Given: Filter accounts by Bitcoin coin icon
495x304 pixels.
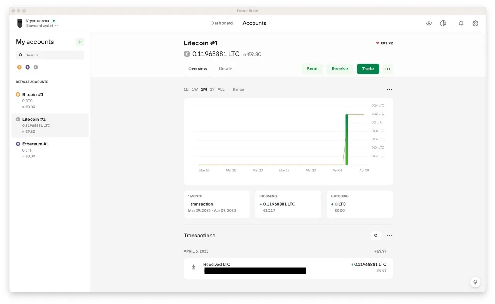Looking at the screenshot, I should [x=19, y=67].
